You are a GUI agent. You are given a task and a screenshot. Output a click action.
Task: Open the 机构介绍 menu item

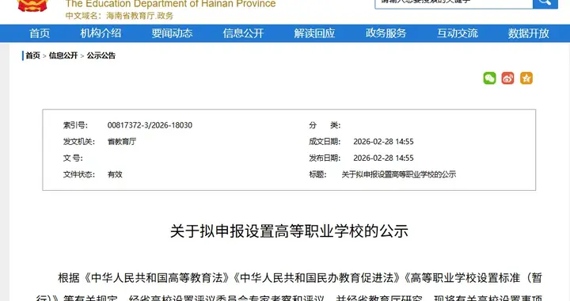[x=101, y=33]
